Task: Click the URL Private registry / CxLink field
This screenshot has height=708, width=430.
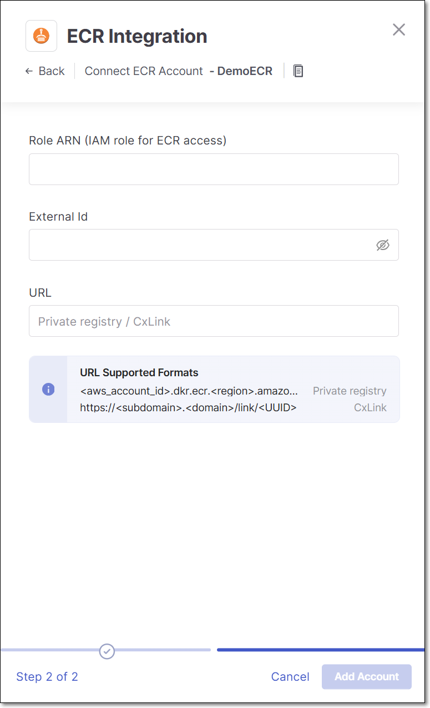Action: pos(214,321)
